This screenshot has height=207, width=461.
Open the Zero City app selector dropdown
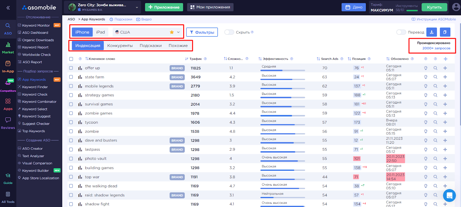click(x=103, y=7)
